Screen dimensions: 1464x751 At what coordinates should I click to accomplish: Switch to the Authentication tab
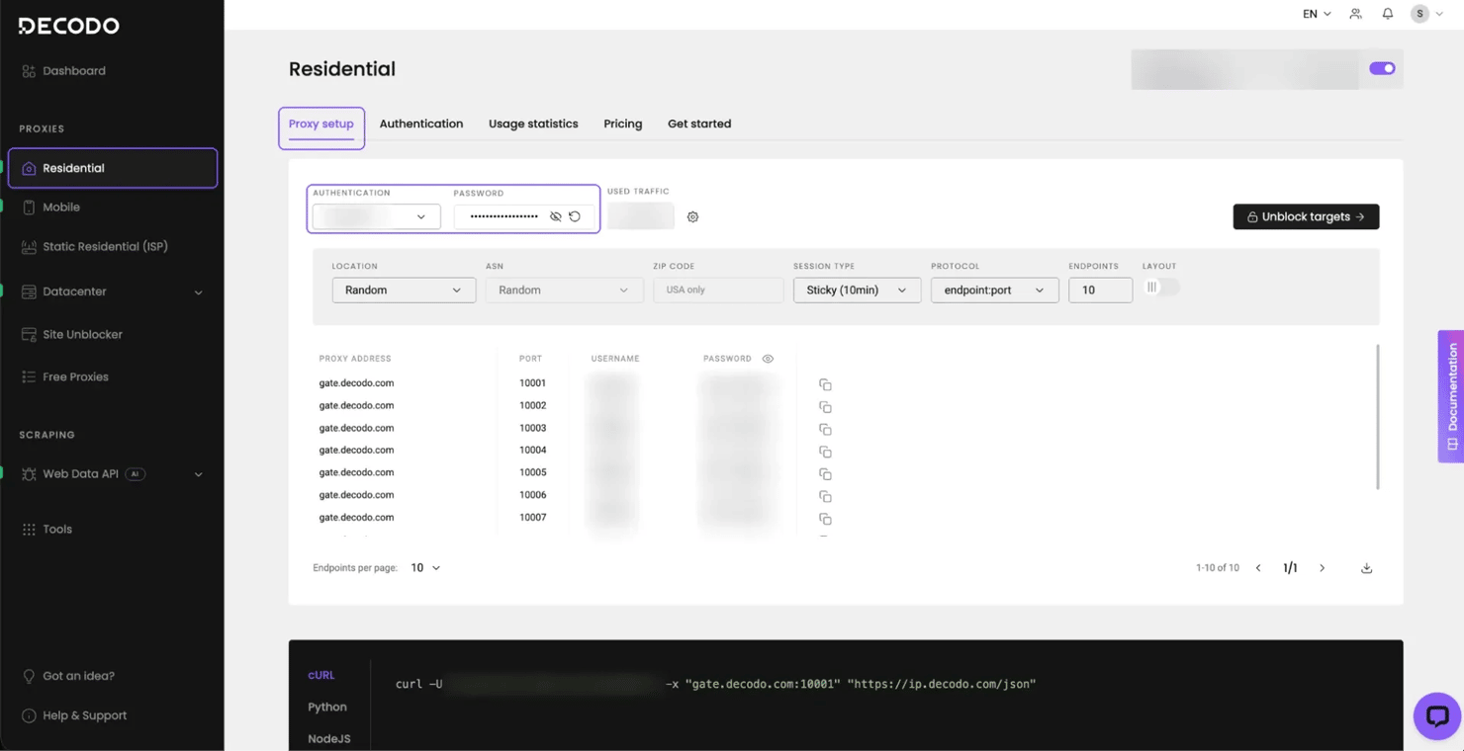coord(421,124)
